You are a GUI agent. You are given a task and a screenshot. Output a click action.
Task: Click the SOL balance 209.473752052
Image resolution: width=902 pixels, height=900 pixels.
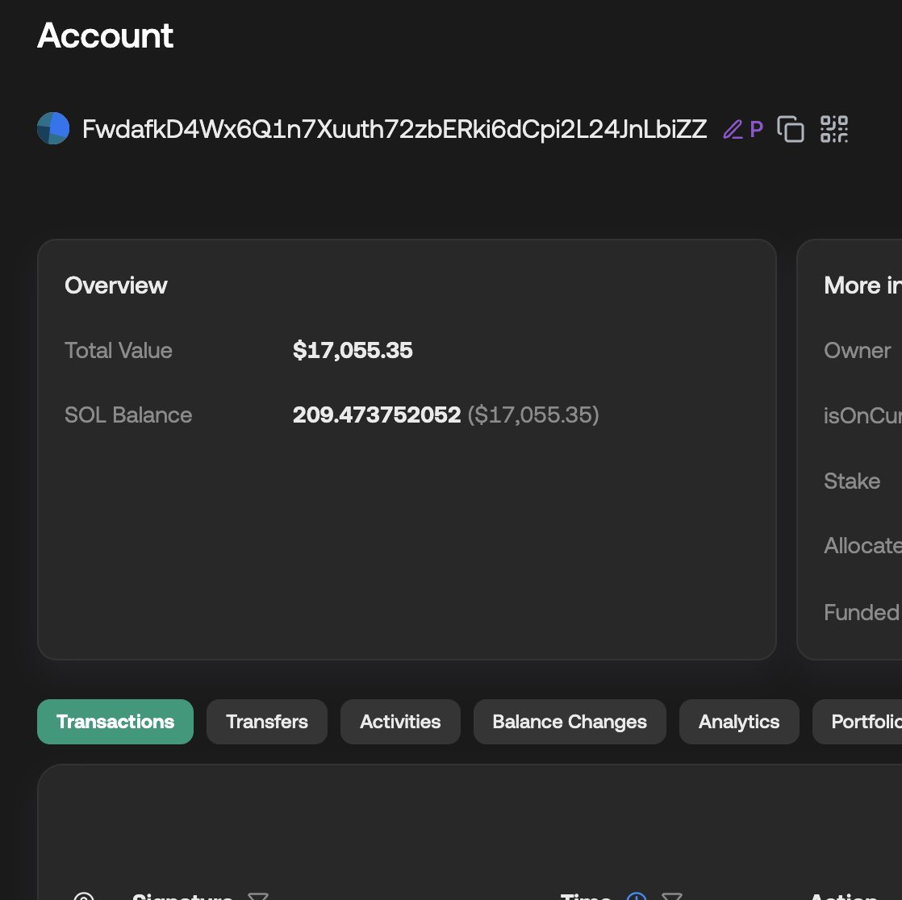(x=377, y=415)
